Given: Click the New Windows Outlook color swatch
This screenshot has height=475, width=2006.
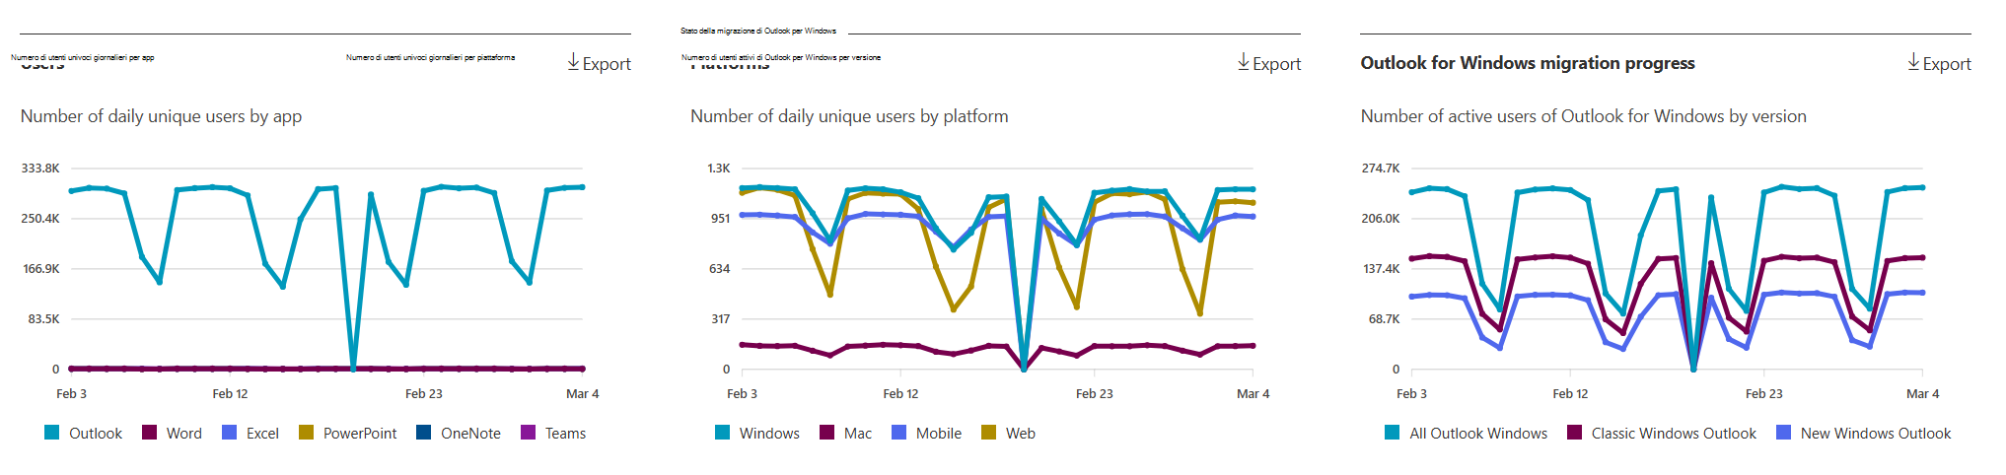Looking at the screenshot, I should [1783, 433].
